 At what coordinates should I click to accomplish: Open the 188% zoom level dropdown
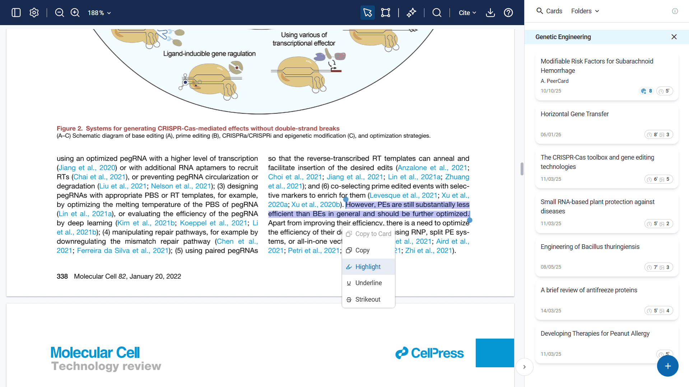tap(99, 13)
